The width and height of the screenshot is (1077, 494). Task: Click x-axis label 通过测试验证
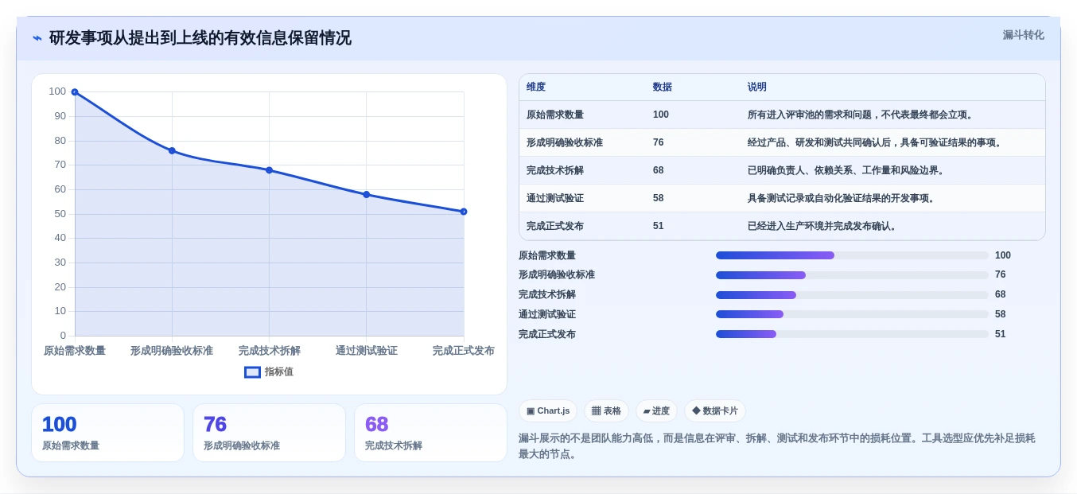pyautogui.click(x=367, y=351)
